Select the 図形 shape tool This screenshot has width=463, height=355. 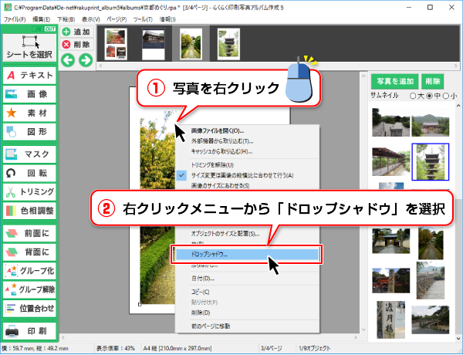29,131
